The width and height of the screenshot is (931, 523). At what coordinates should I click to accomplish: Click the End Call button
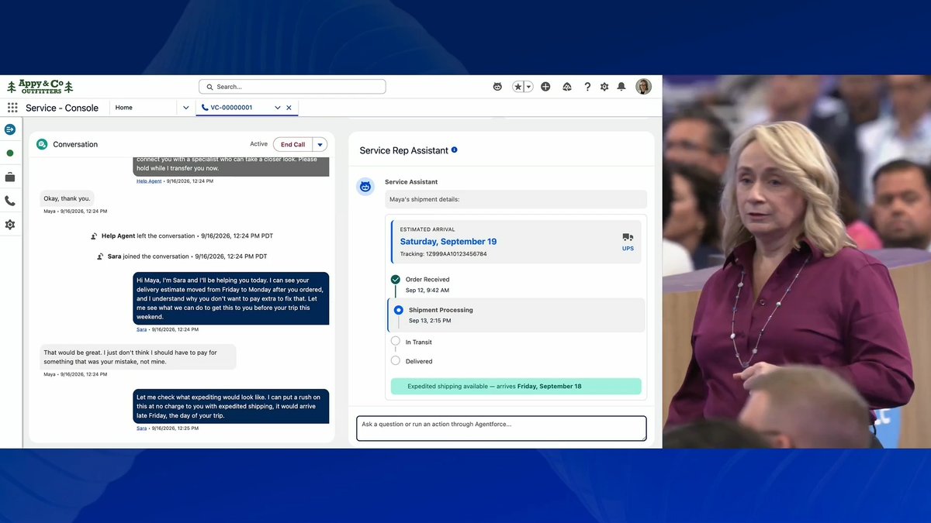(292, 144)
